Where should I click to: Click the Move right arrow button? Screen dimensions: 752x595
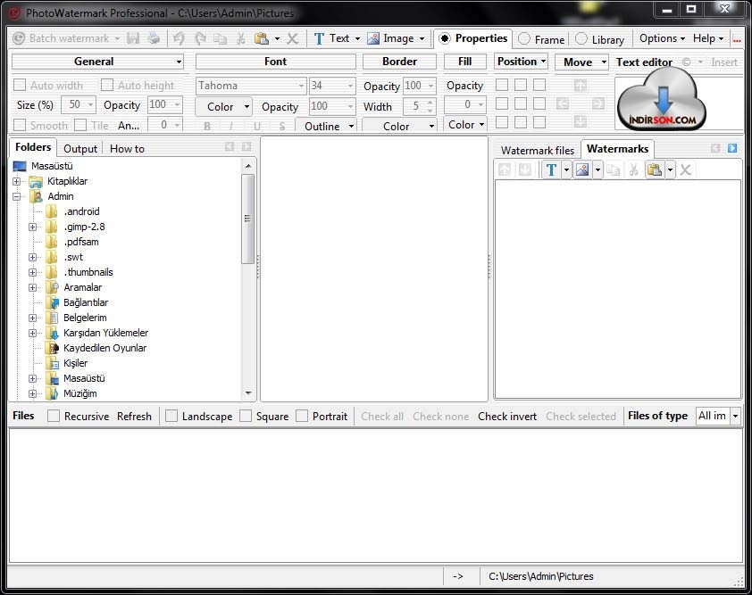point(598,103)
